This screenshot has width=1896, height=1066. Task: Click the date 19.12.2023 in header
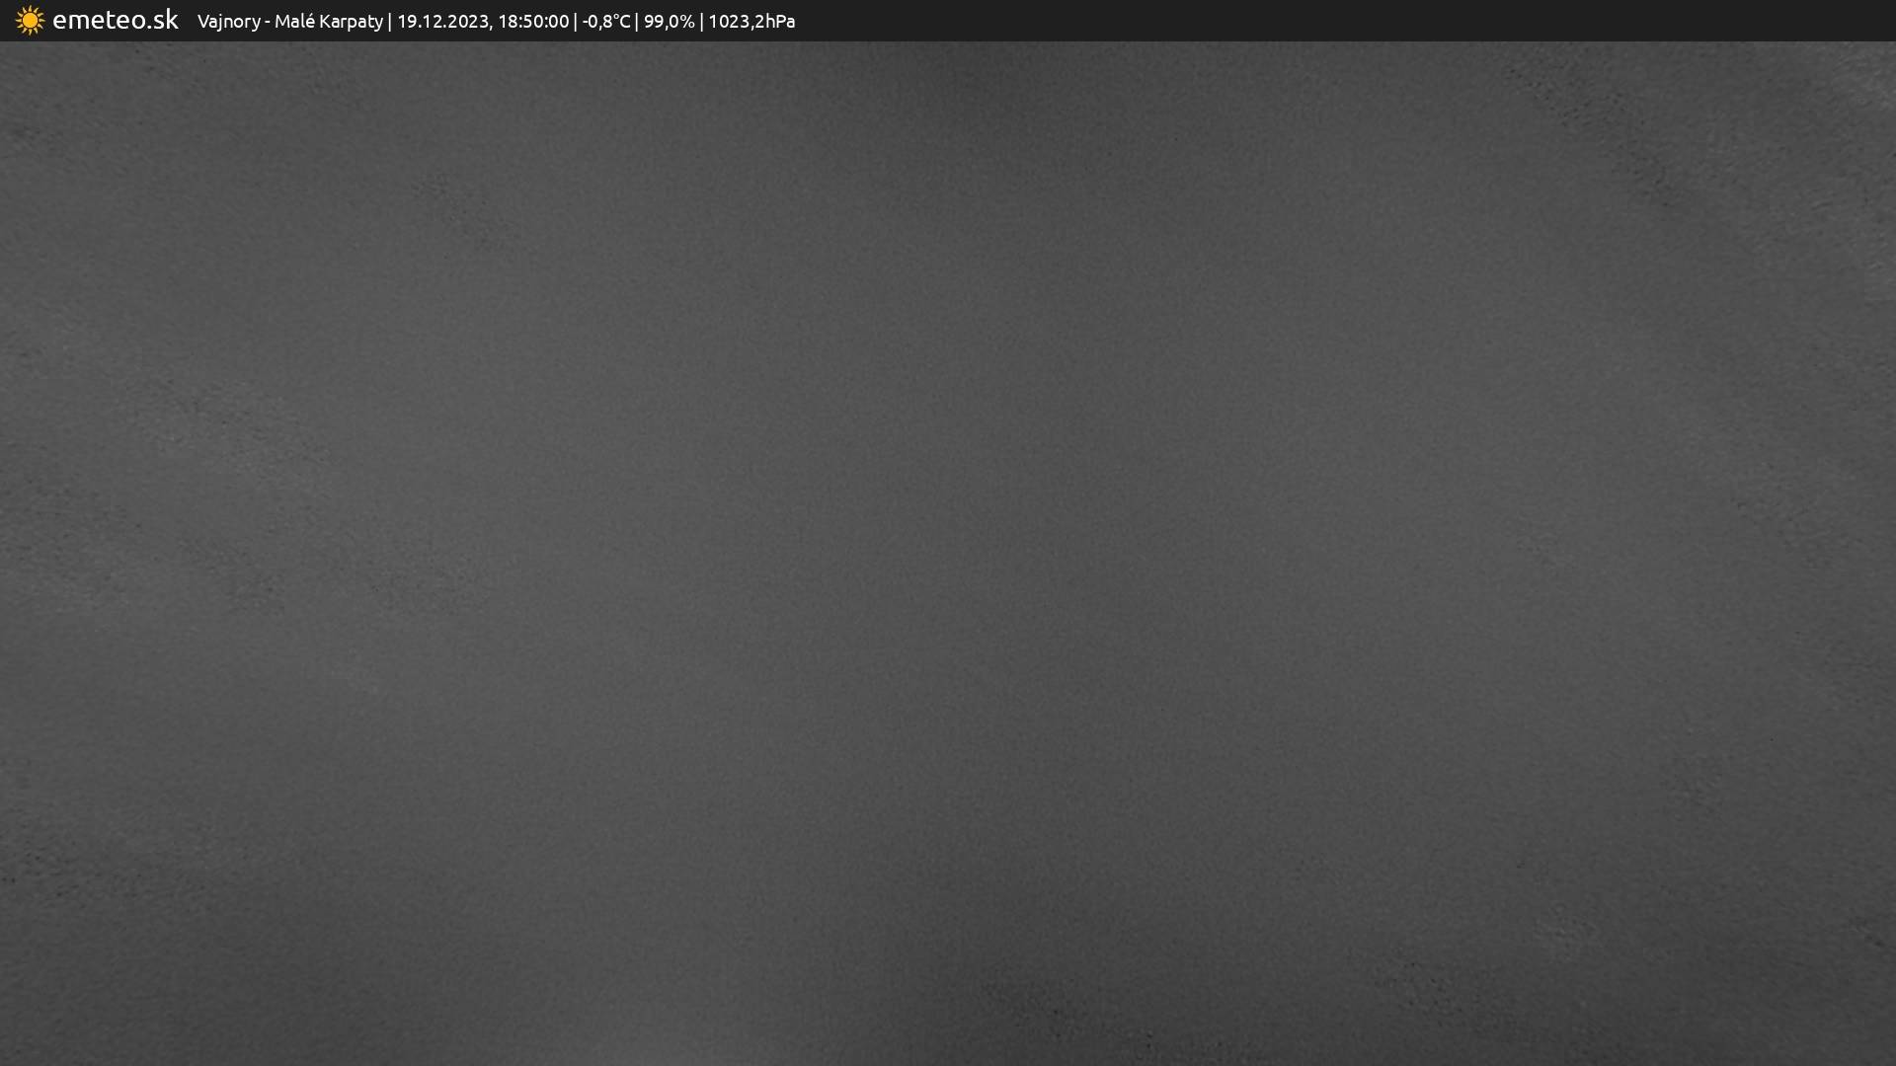pyautogui.click(x=442, y=21)
